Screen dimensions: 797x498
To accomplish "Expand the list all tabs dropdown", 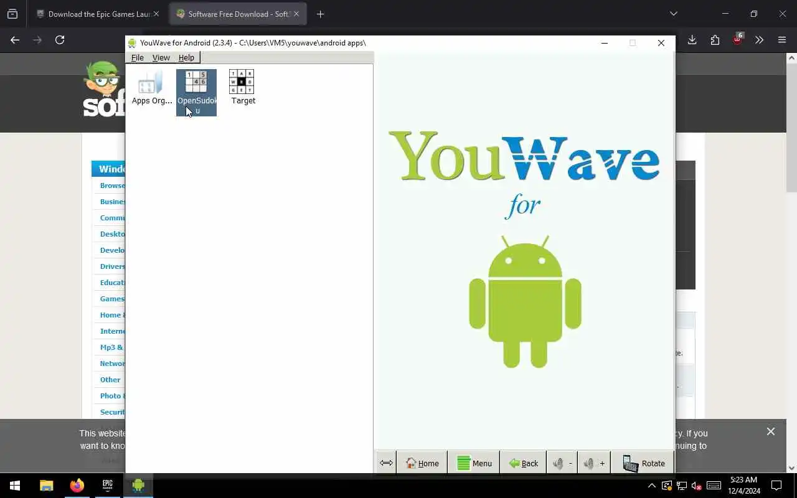I will tap(673, 14).
